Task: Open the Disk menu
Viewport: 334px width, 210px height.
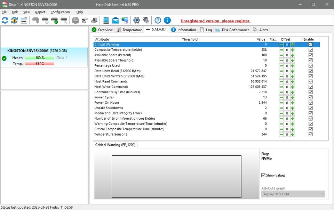Action: click(15, 12)
